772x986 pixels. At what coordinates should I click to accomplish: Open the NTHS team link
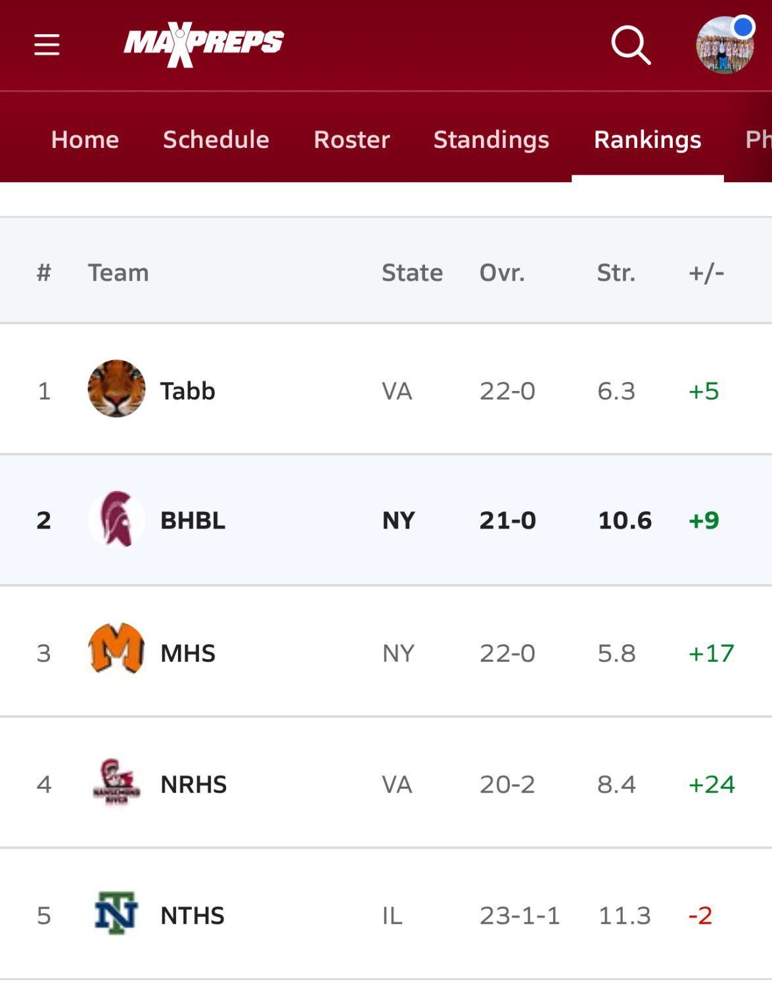[x=193, y=916]
